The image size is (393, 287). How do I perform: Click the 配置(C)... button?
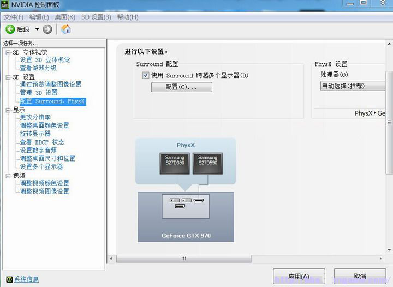[181, 87]
